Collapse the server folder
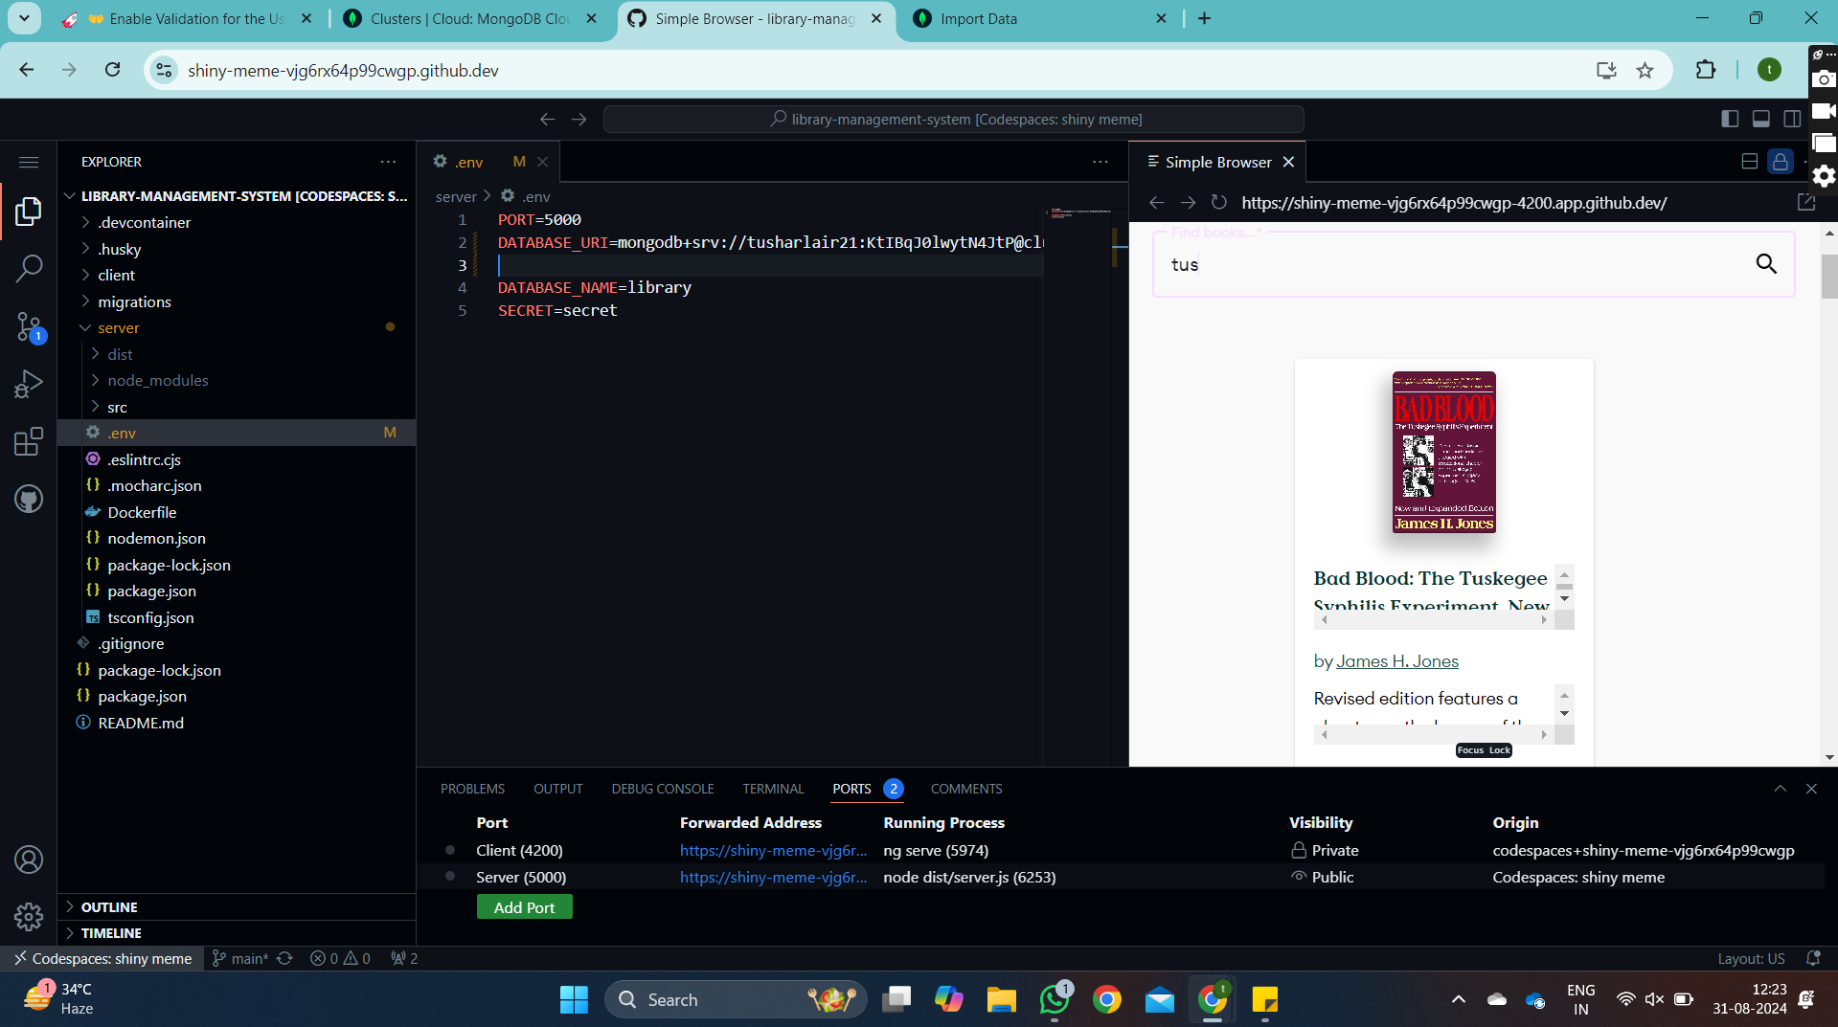Screen dimensions: 1838x1027 click(x=118, y=327)
